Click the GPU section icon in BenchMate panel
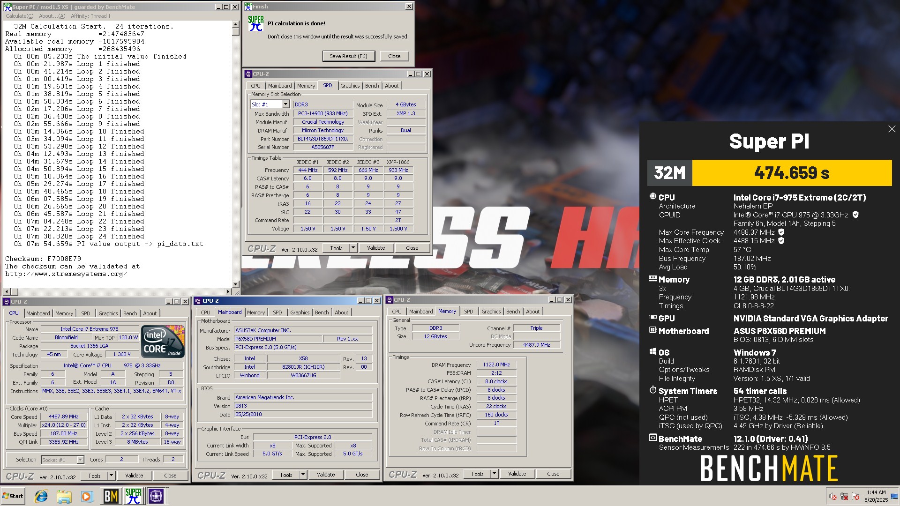 (x=652, y=318)
